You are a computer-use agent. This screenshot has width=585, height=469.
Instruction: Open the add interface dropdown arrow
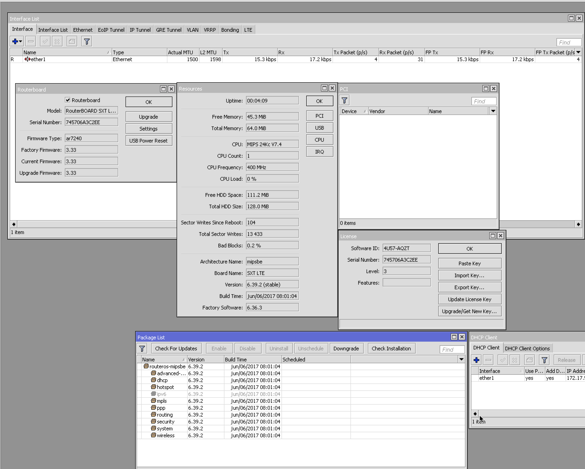click(x=21, y=41)
